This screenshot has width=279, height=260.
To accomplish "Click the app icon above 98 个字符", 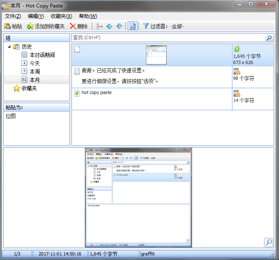I will click(x=237, y=71).
